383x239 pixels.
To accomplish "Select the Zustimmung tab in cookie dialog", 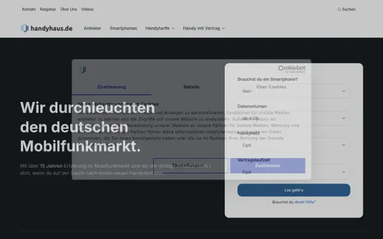I will pyautogui.click(x=112, y=87).
